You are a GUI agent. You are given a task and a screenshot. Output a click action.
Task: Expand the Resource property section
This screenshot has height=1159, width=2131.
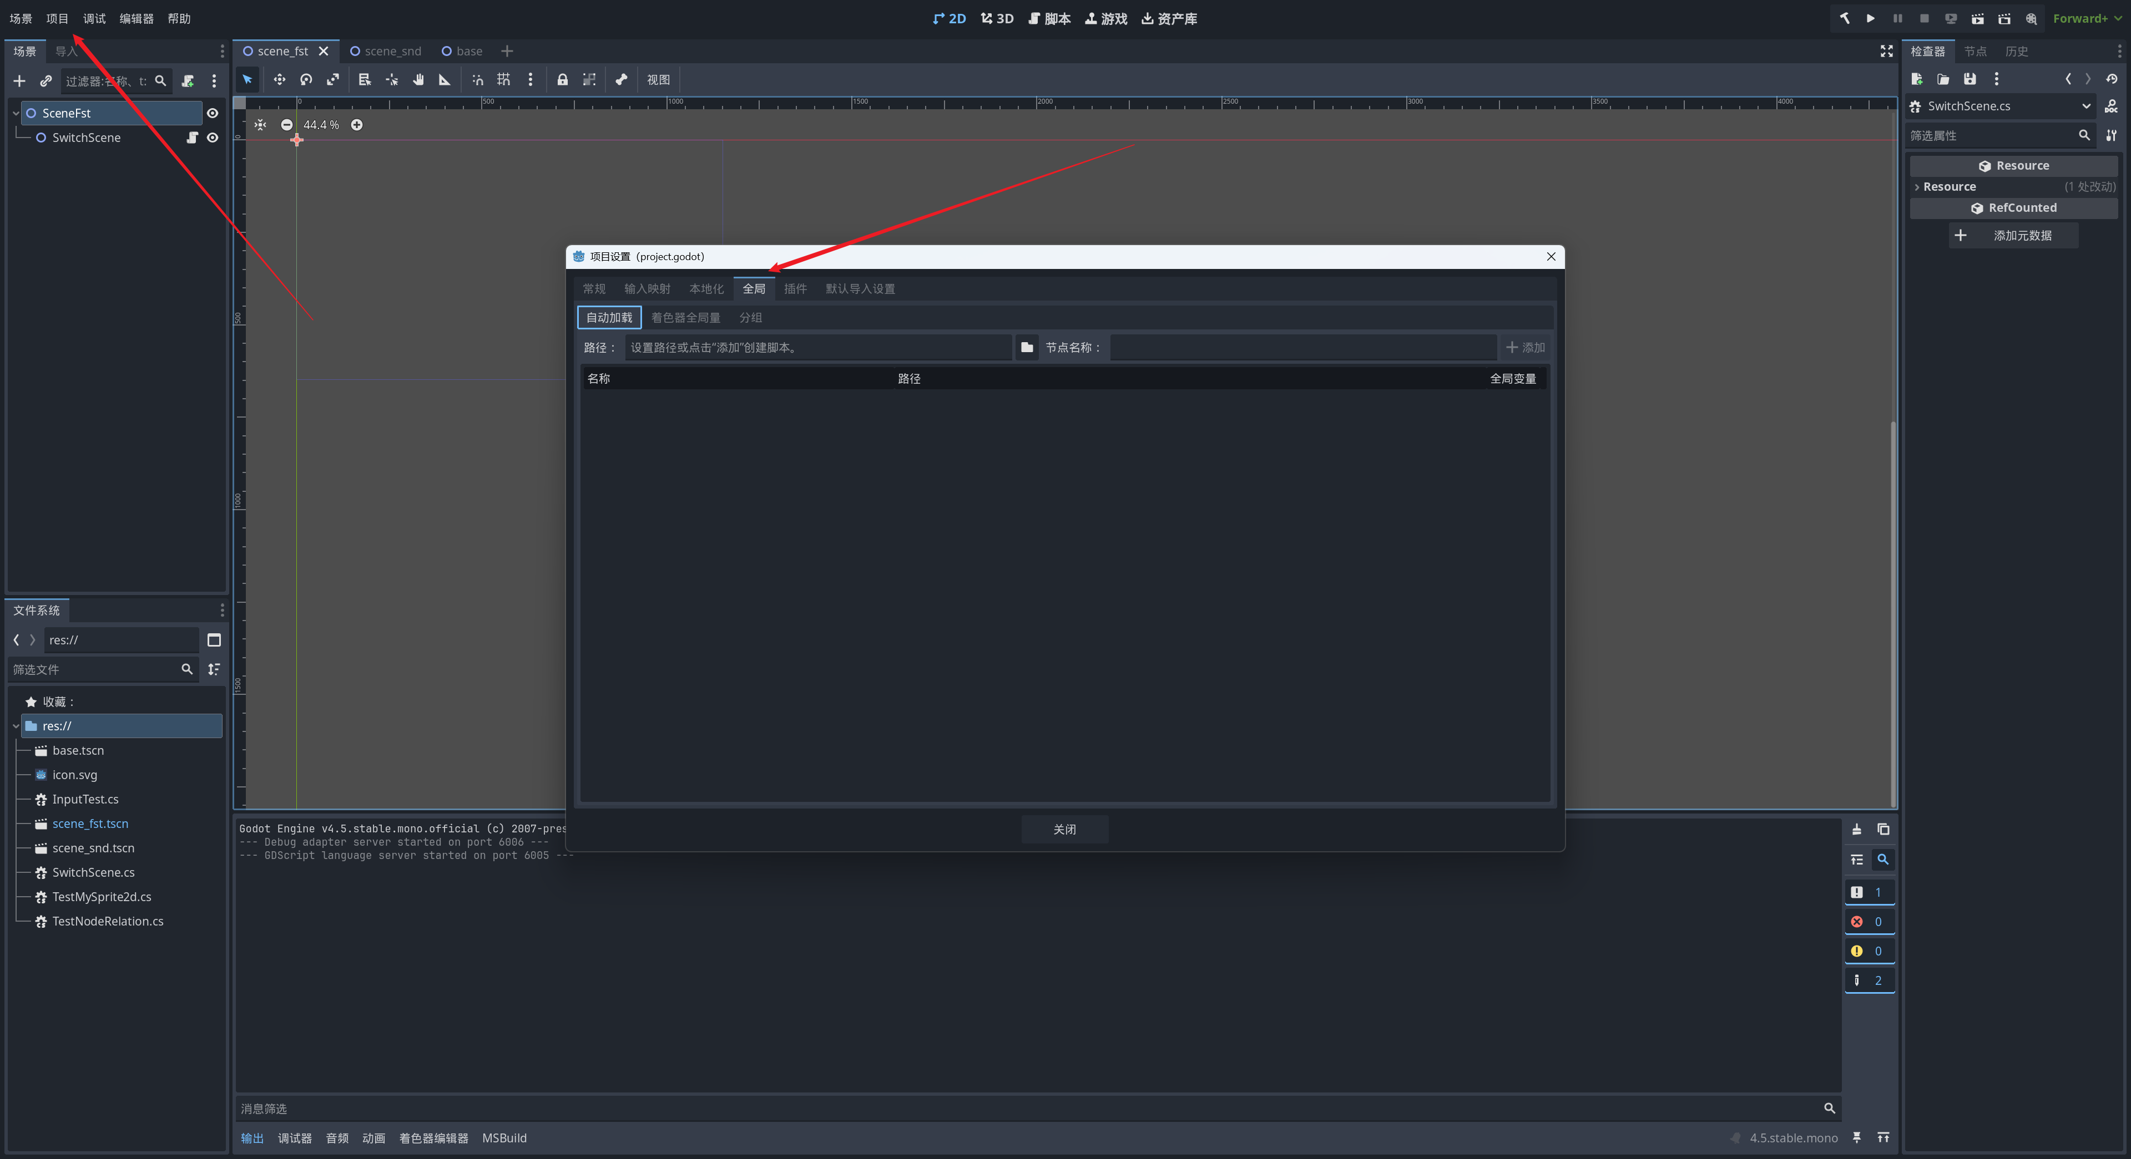(x=1917, y=187)
